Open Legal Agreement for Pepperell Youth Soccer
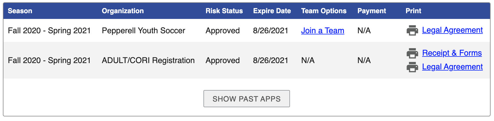The image size is (494, 121). 452,30
